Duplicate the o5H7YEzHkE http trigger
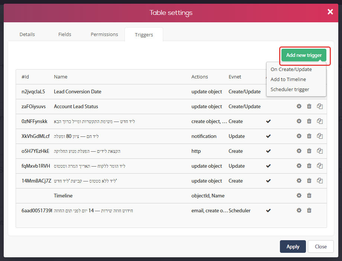 click(x=320, y=151)
